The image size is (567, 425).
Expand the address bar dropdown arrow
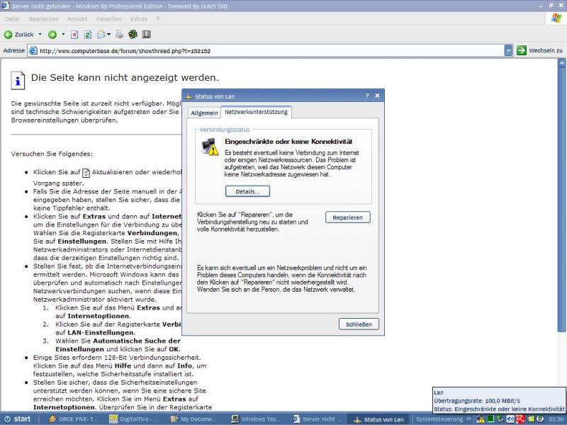[508, 51]
